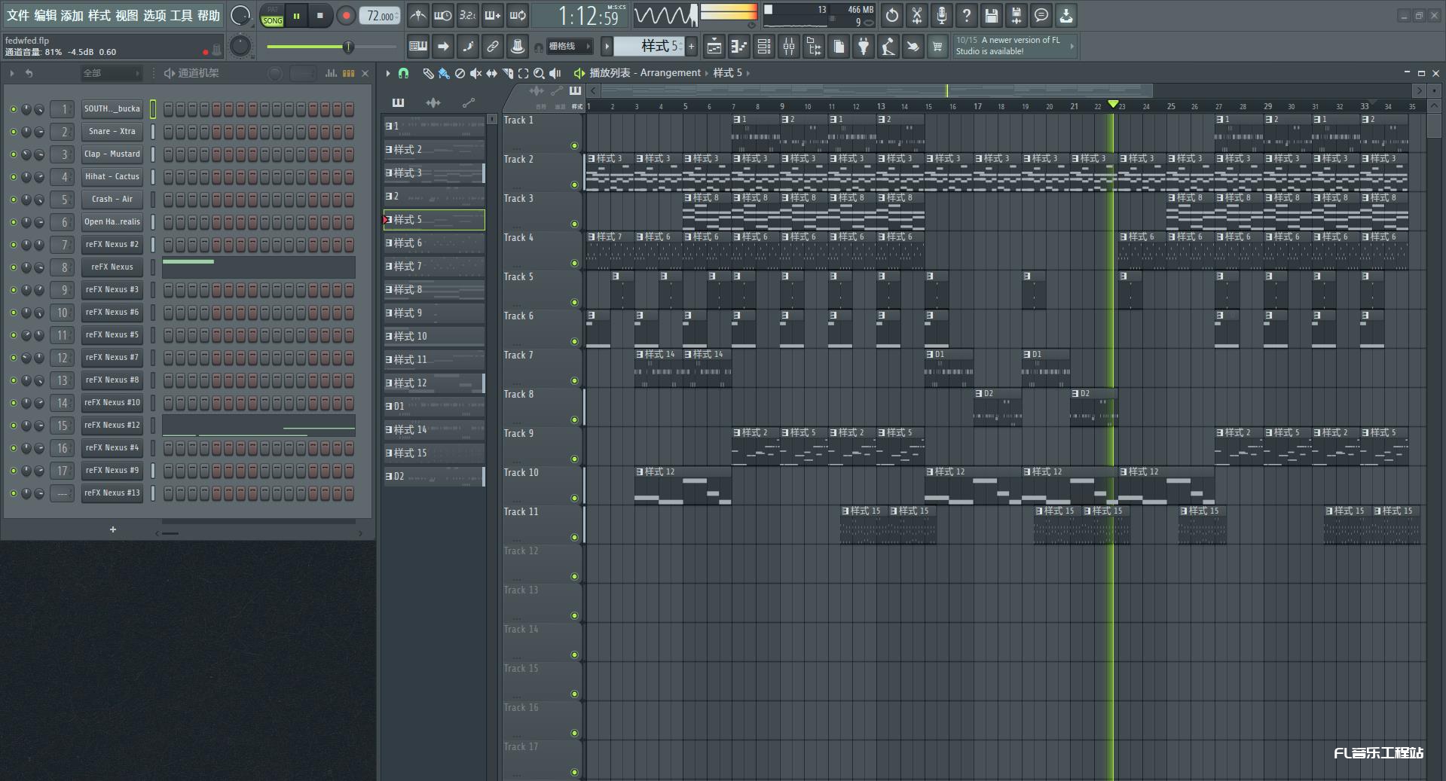Screen dimensions: 1446x781
Task: Open the content library shopping cart
Action: click(937, 47)
